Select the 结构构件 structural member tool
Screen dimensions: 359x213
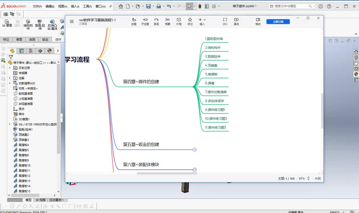pos(28,25)
